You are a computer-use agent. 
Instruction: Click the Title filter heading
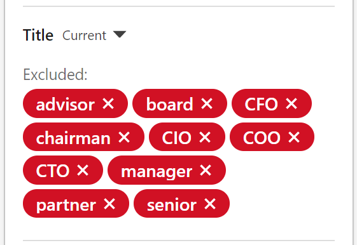38,35
